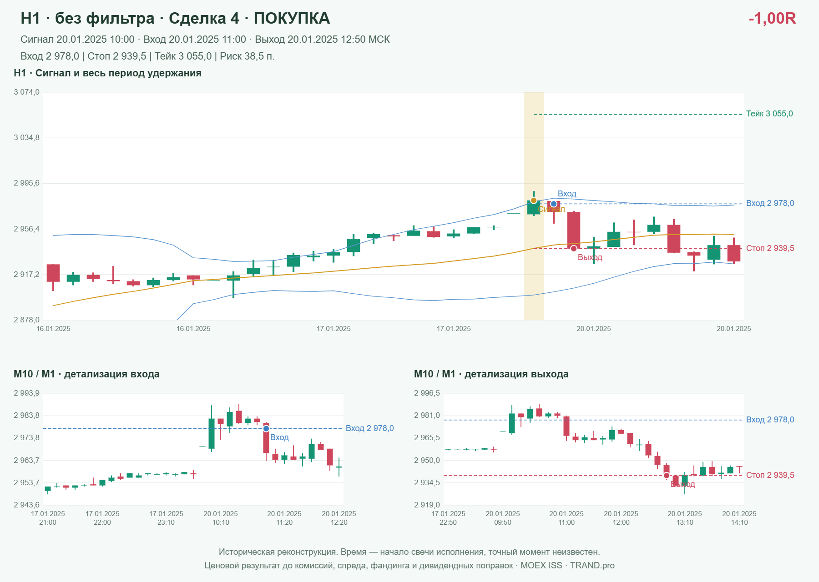Screen dimensions: 819x582
Task: Click the Вход 2 978,0 label on entry detail chart
Action: (369, 428)
